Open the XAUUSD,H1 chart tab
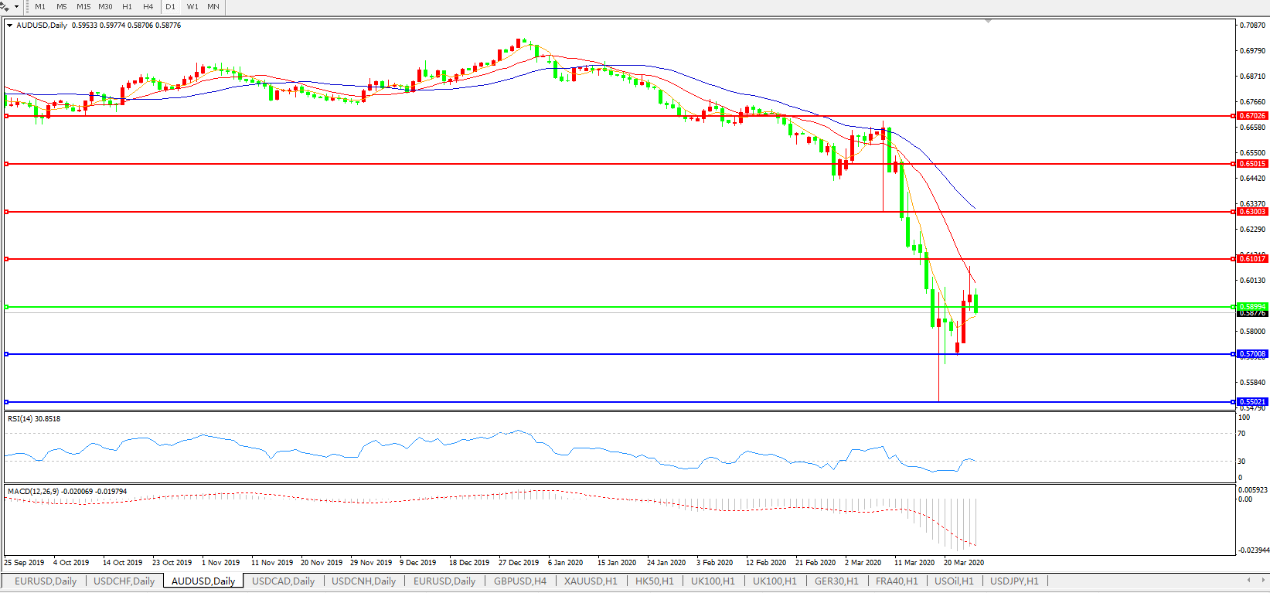The width and height of the screenshot is (1270, 593). [x=591, y=581]
